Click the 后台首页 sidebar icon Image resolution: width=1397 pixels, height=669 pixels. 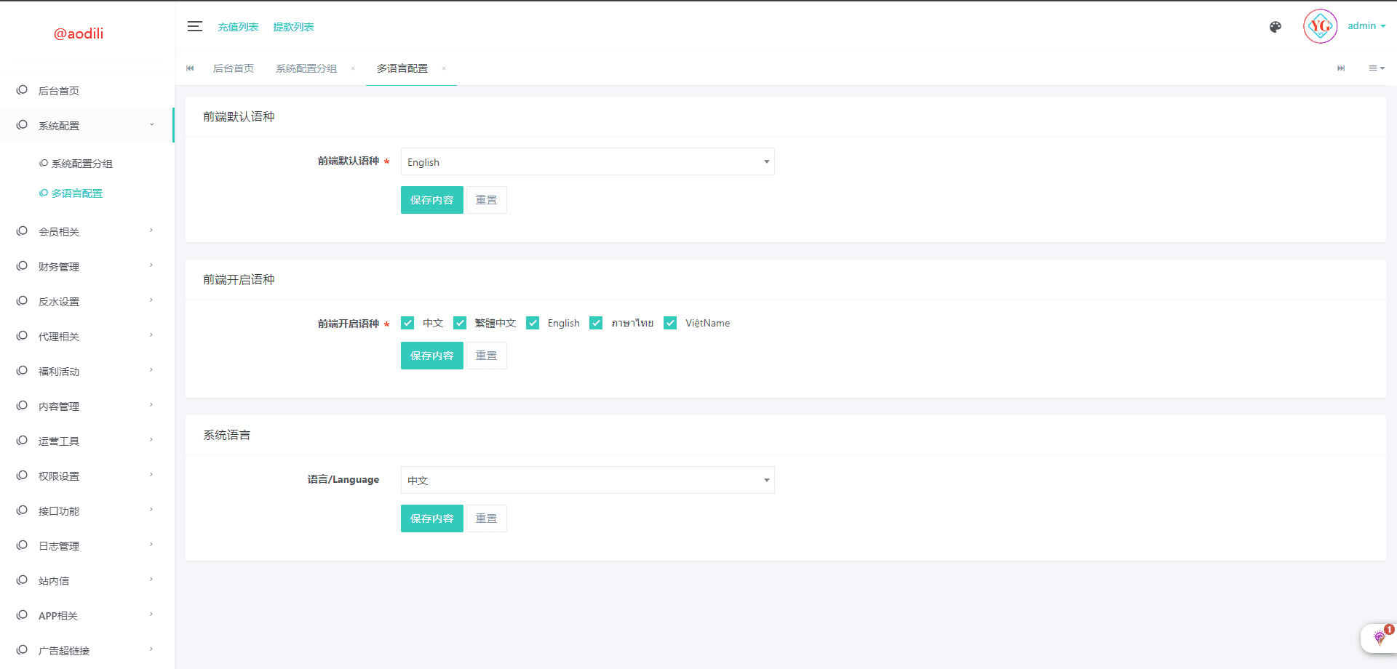[22, 90]
